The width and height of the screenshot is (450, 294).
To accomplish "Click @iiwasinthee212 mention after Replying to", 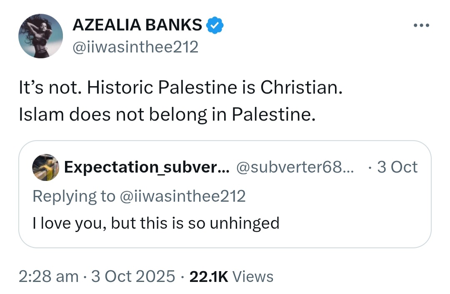I will pyautogui.click(x=182, y=196).
